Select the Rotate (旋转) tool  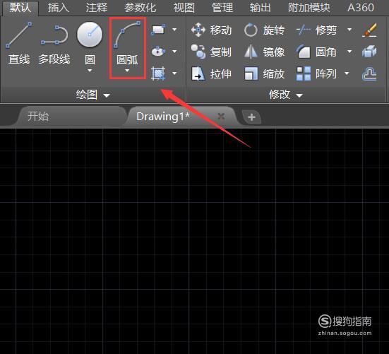tap(264, 30)
